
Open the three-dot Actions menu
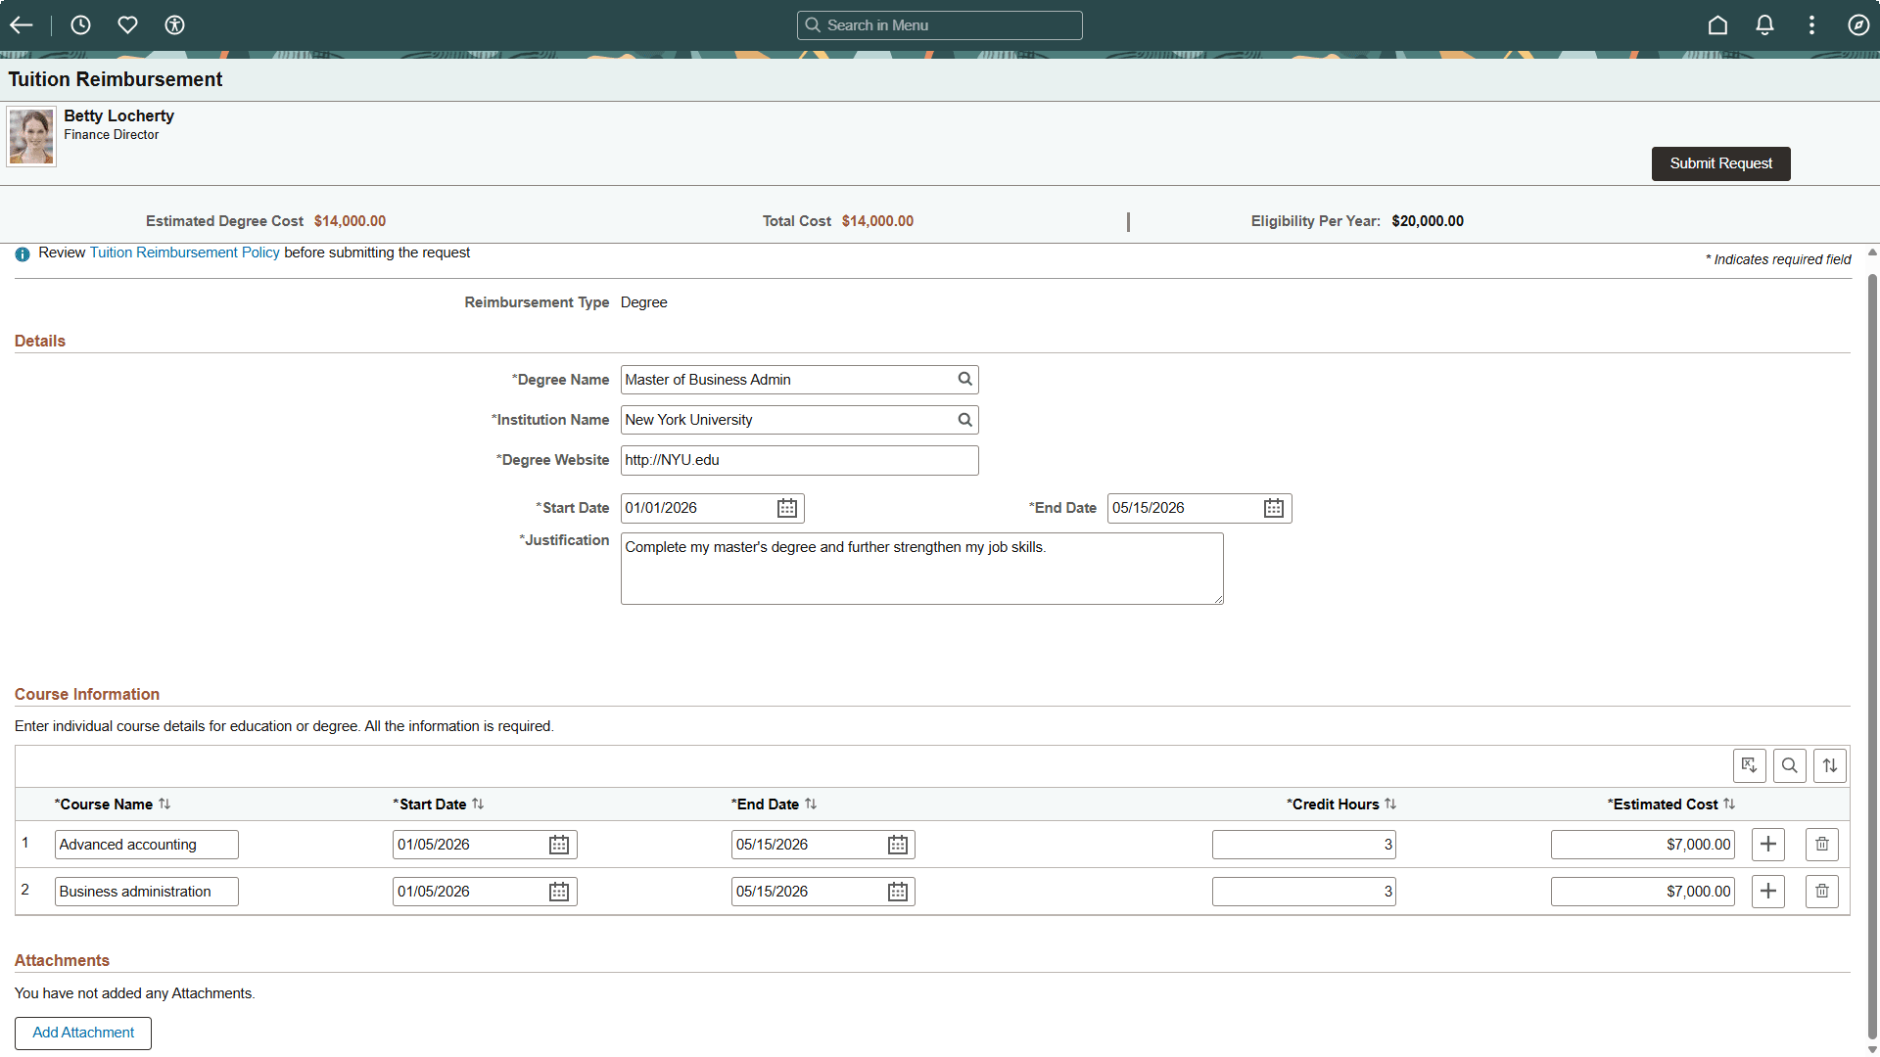[1812, 24]
